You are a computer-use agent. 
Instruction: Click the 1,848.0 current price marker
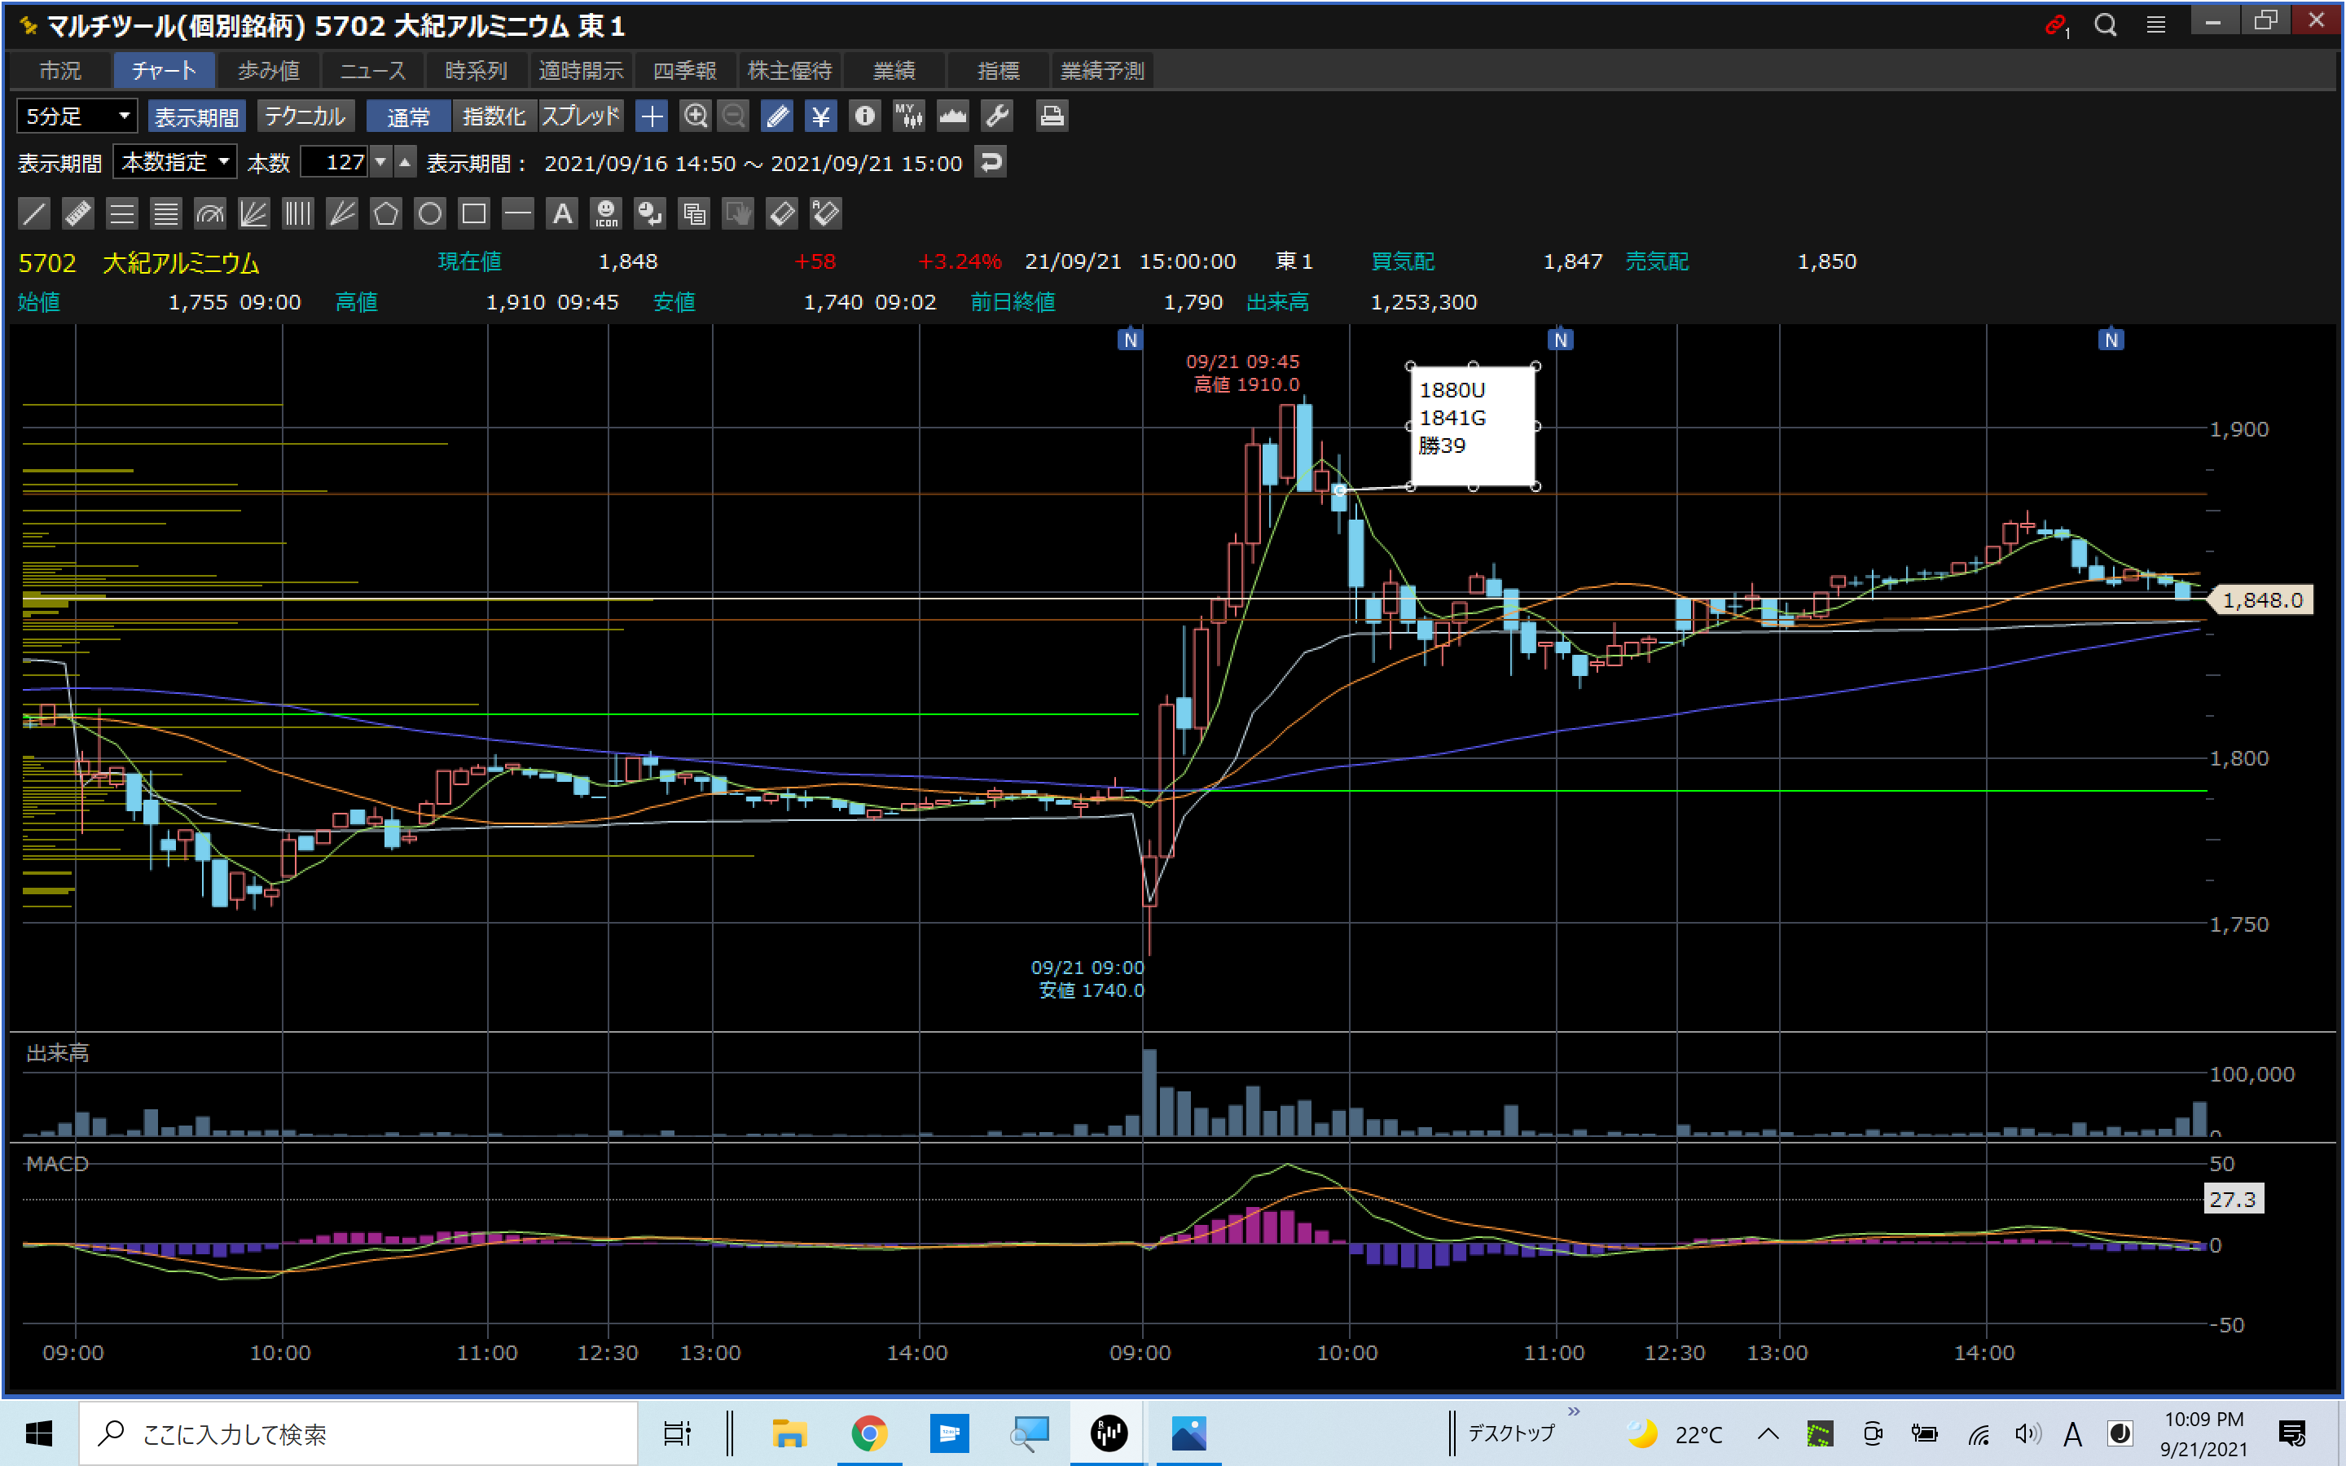coord(2261,600)
